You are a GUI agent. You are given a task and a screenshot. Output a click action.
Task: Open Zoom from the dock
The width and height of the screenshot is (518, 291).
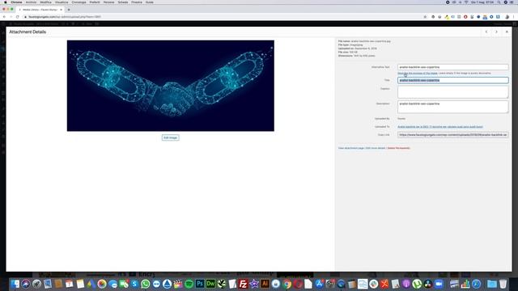[439, 284]
